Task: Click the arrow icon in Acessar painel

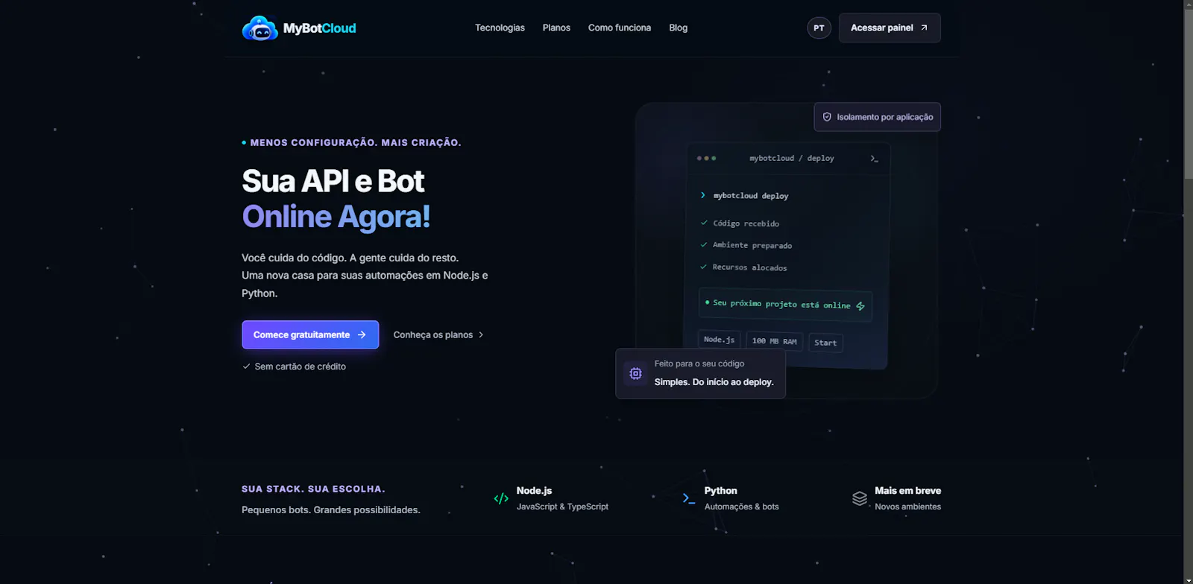Action: [924, 28]
